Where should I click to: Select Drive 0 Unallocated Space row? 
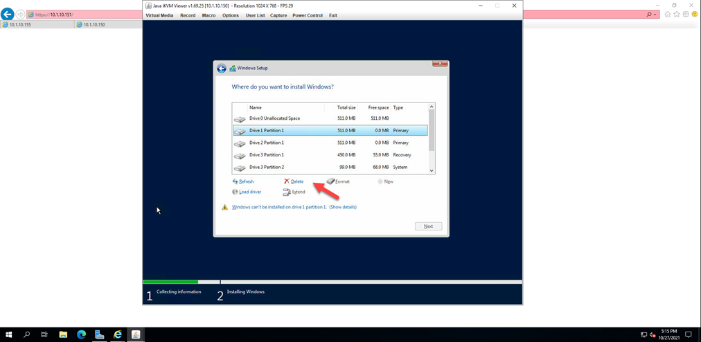point(330,118)
